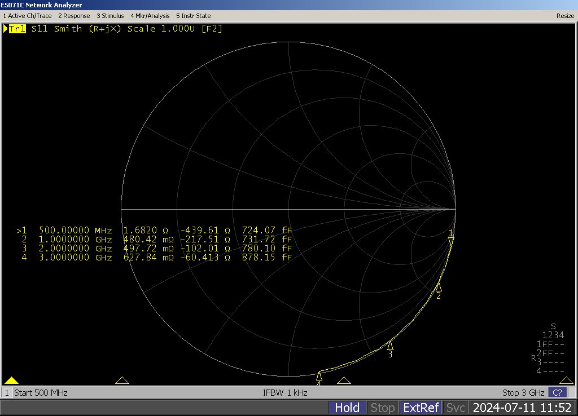
Task: Click the yellow active-trace arrow beside Tr1
Action: 6,29
